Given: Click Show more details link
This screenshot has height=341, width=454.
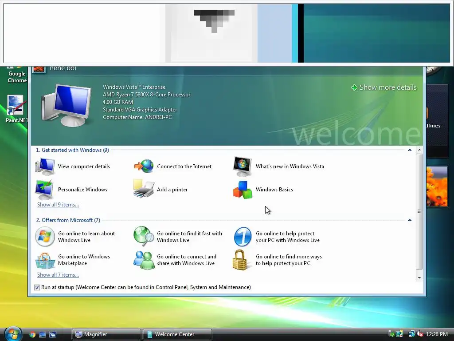Looking at the screenshot, I should pyautogui.click(x=387, y=87).
